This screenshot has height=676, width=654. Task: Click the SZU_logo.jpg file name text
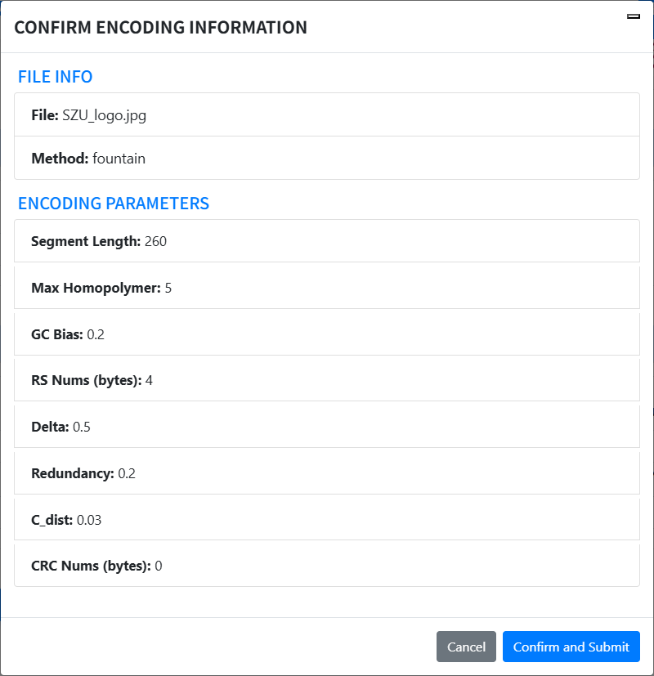pyautogui.click(x=104, y=115)
